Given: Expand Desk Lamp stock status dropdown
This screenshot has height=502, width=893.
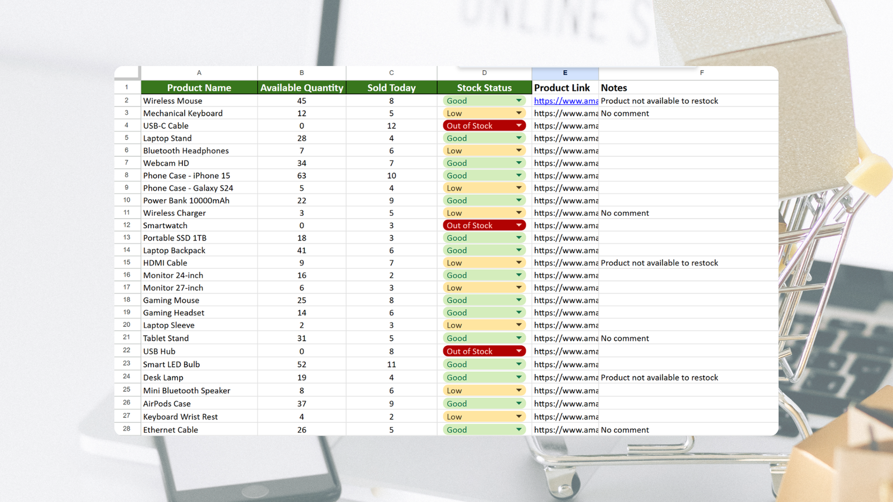Looking at the screenshot, I should (518, 378).
